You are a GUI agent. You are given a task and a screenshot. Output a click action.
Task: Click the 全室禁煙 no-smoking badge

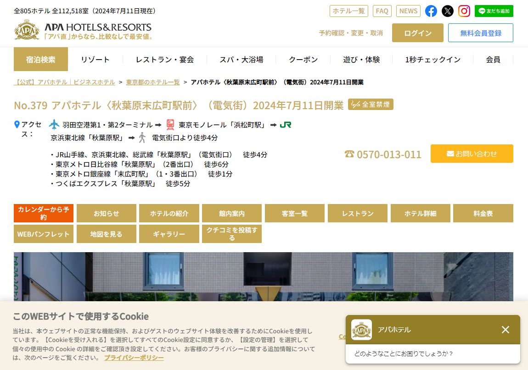pyautogui.click(x=371, y=104)
